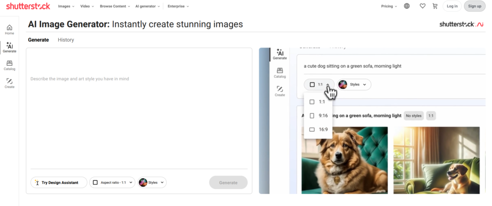Click Catalog icon in the preview image
Image resolution: width=492 pixels, height=206 pixels.
[280, 73]
